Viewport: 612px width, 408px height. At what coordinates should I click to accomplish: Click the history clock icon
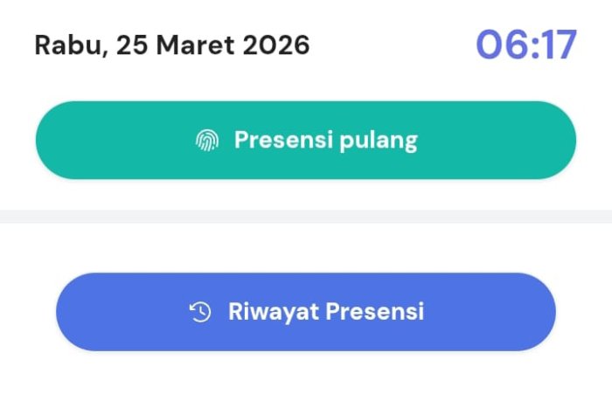tap(200, 312)
